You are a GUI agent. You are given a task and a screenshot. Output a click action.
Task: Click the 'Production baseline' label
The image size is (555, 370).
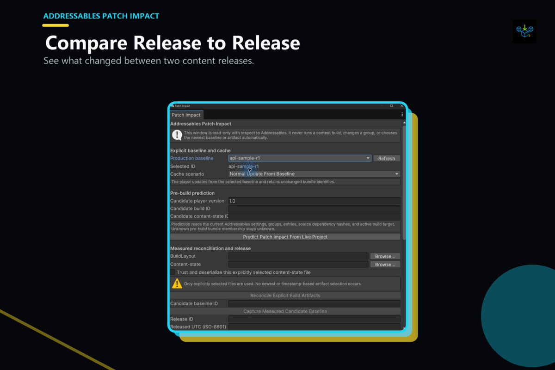pos(191,158)
